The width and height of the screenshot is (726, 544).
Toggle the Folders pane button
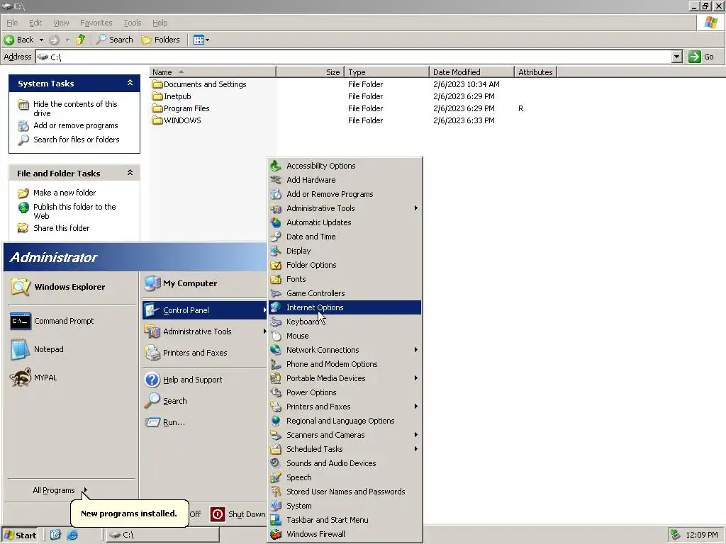(160, 40)
